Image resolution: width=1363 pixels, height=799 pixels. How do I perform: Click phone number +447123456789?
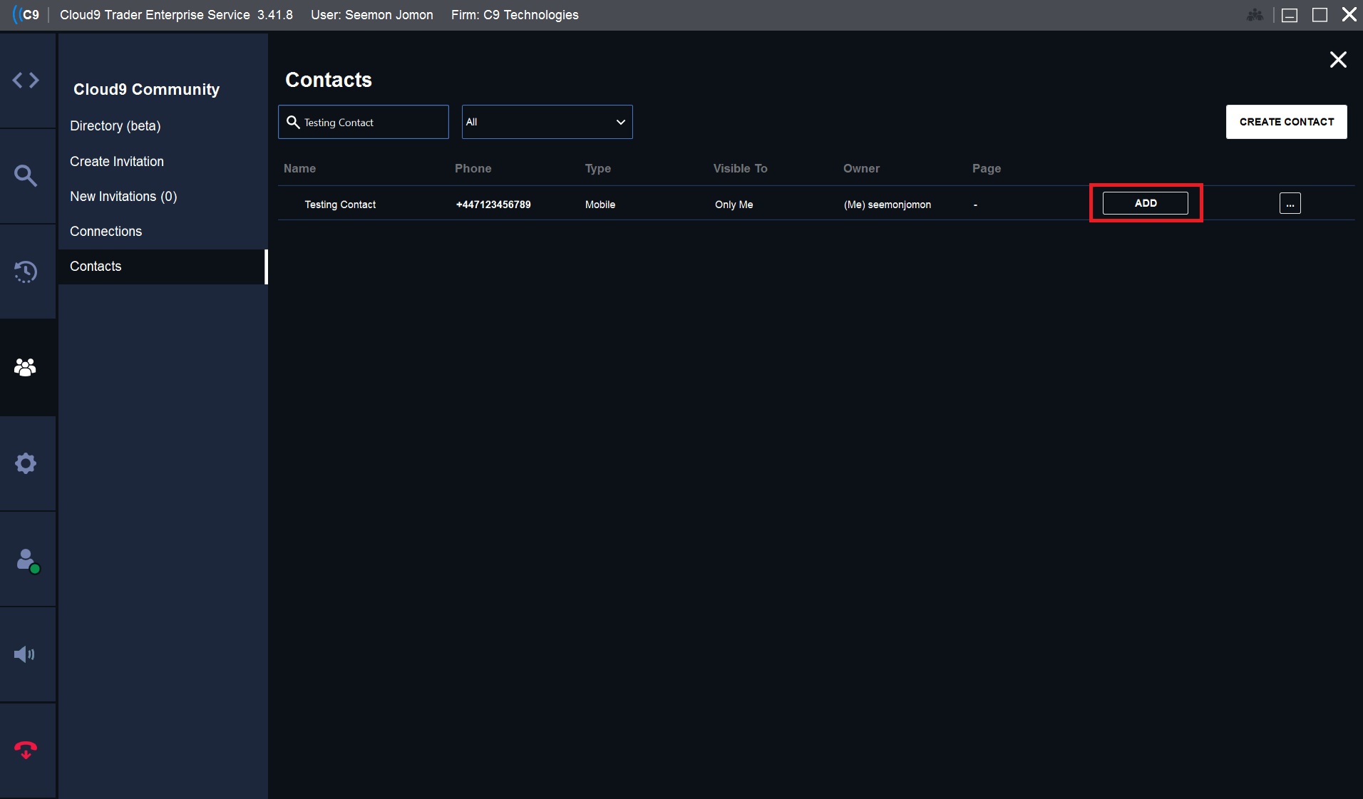(493, 205)
